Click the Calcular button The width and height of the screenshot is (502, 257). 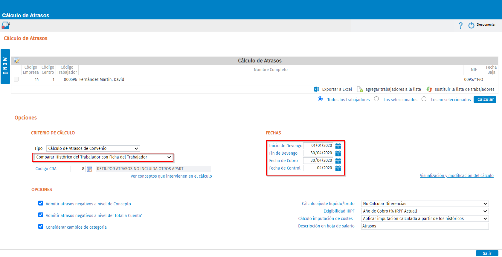tap(485, 99)
